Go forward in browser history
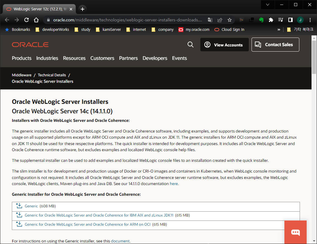The image size is (317, 244). point(17,20)
